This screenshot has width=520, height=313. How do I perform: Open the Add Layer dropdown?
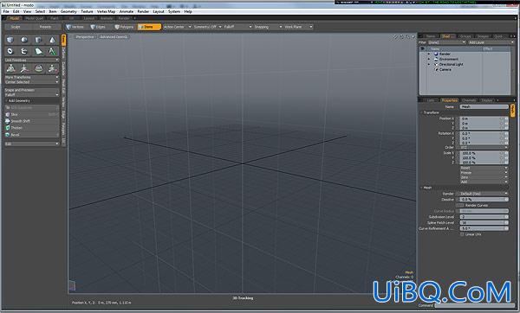click(491, 42)
